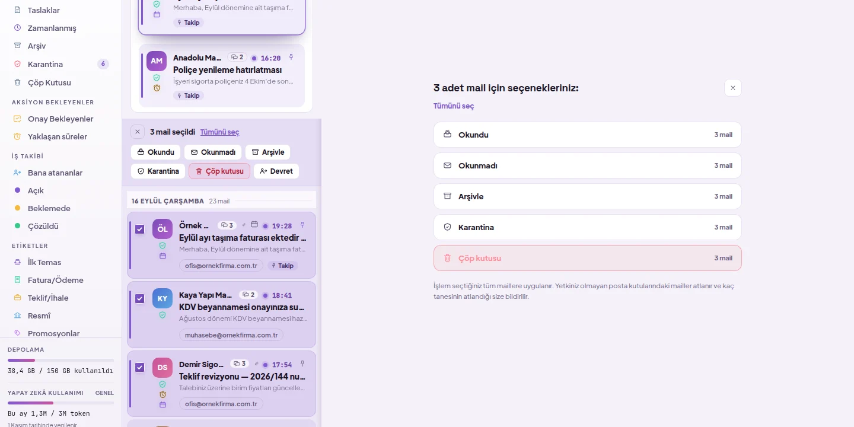The width and height of the screenshot is (854, 427).
Task: Click 'Tümünü seç' under the options heading
Action: 454,106
